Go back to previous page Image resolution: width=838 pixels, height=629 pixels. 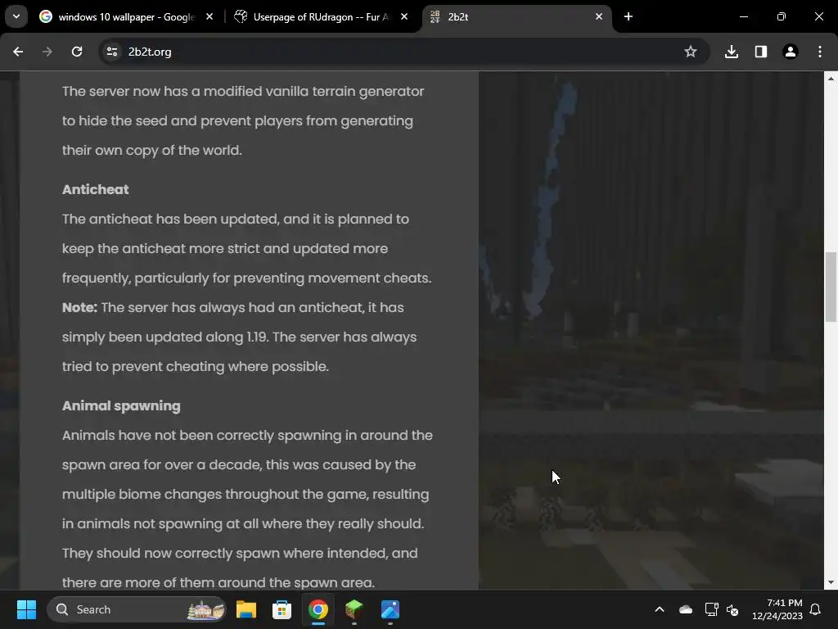[x=18, y=52]
